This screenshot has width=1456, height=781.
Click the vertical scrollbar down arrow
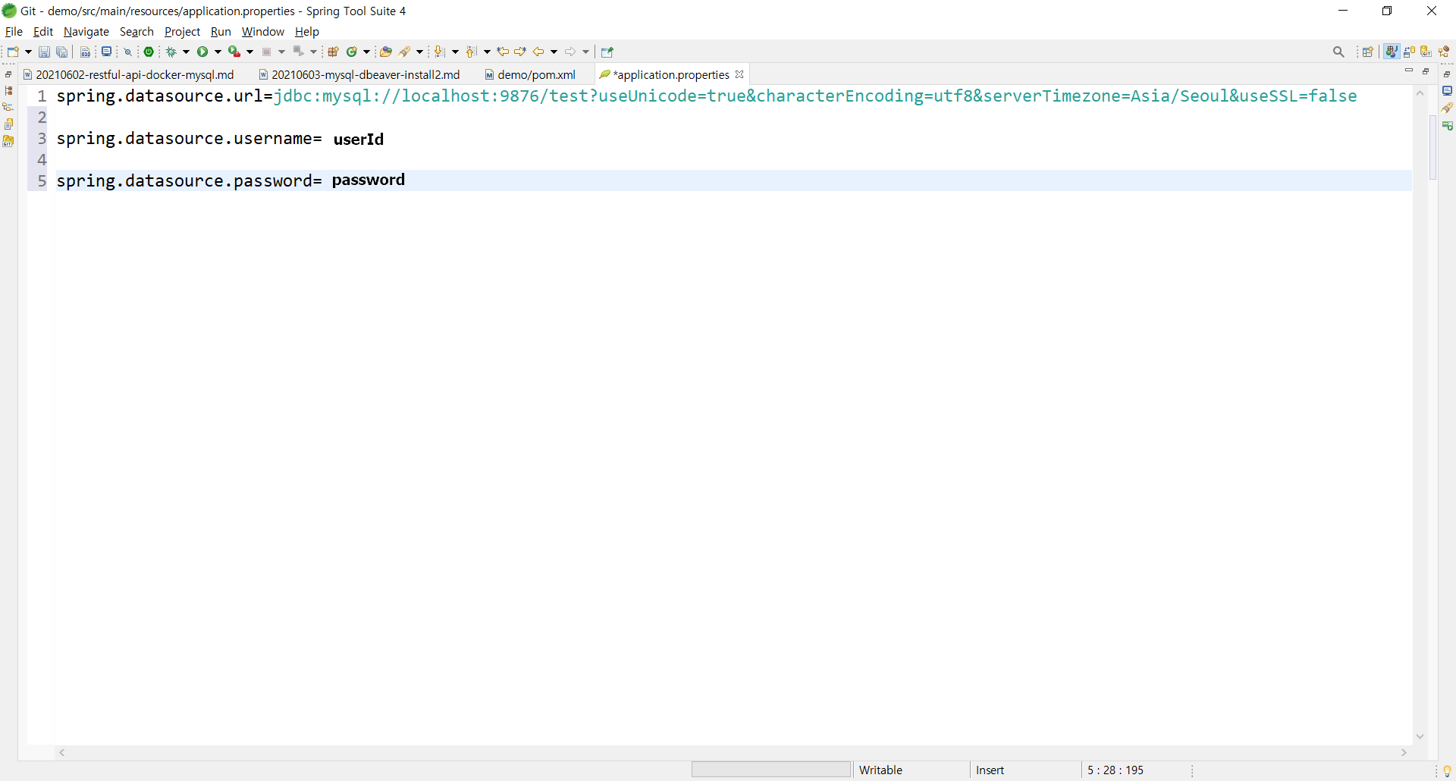(1420, 736)
